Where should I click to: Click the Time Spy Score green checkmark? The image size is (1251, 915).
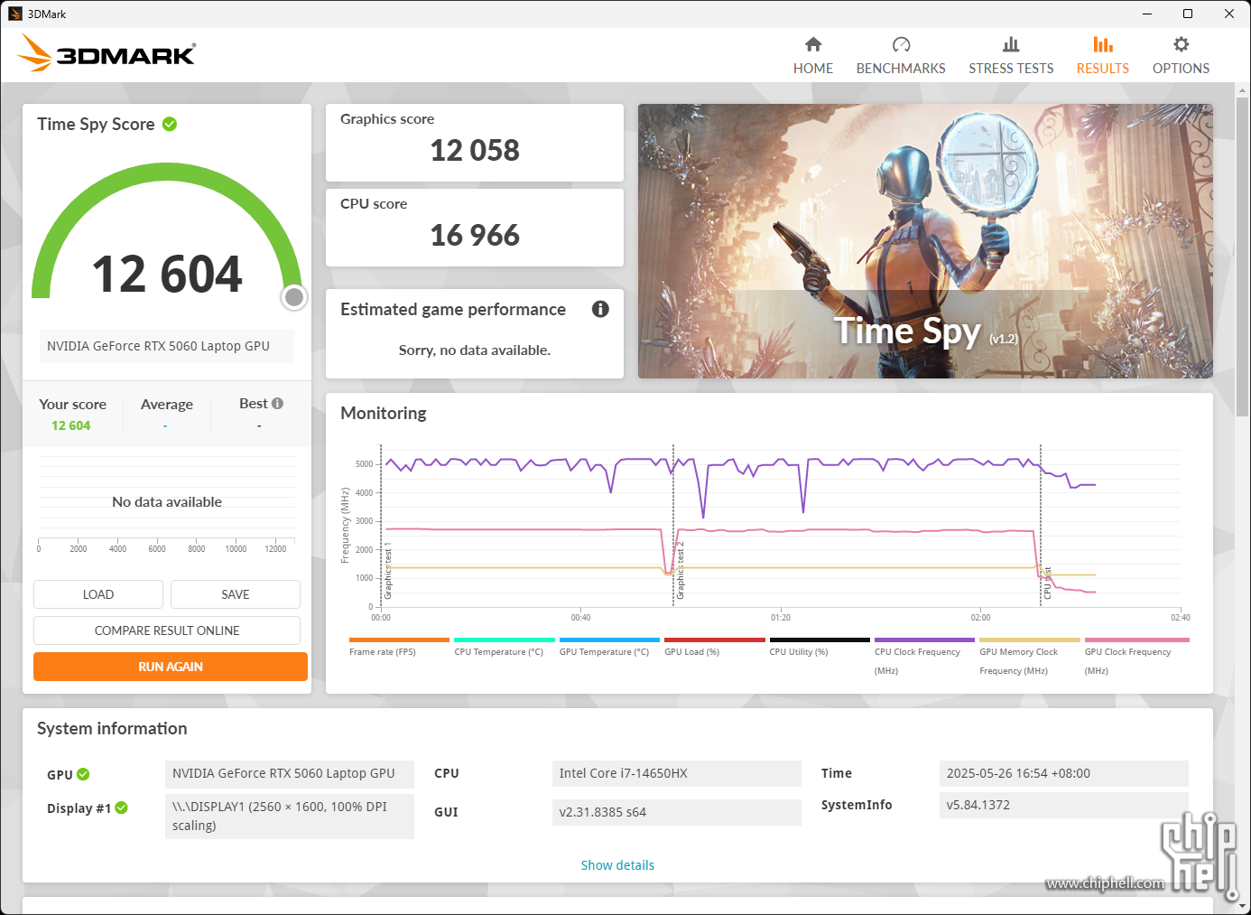tap(170, 124)
